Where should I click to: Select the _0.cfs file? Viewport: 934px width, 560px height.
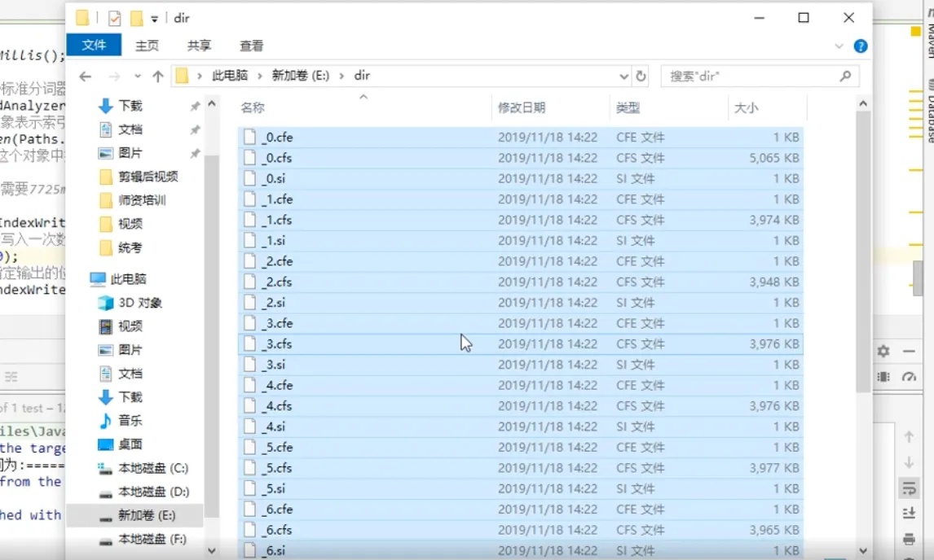(521, 158)
